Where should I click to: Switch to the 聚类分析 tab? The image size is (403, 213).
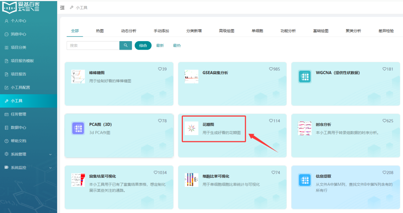[353, 31]
